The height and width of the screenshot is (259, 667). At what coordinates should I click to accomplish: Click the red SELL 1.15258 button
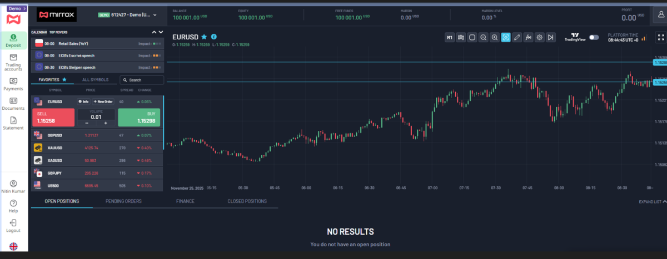coord(53,118)
